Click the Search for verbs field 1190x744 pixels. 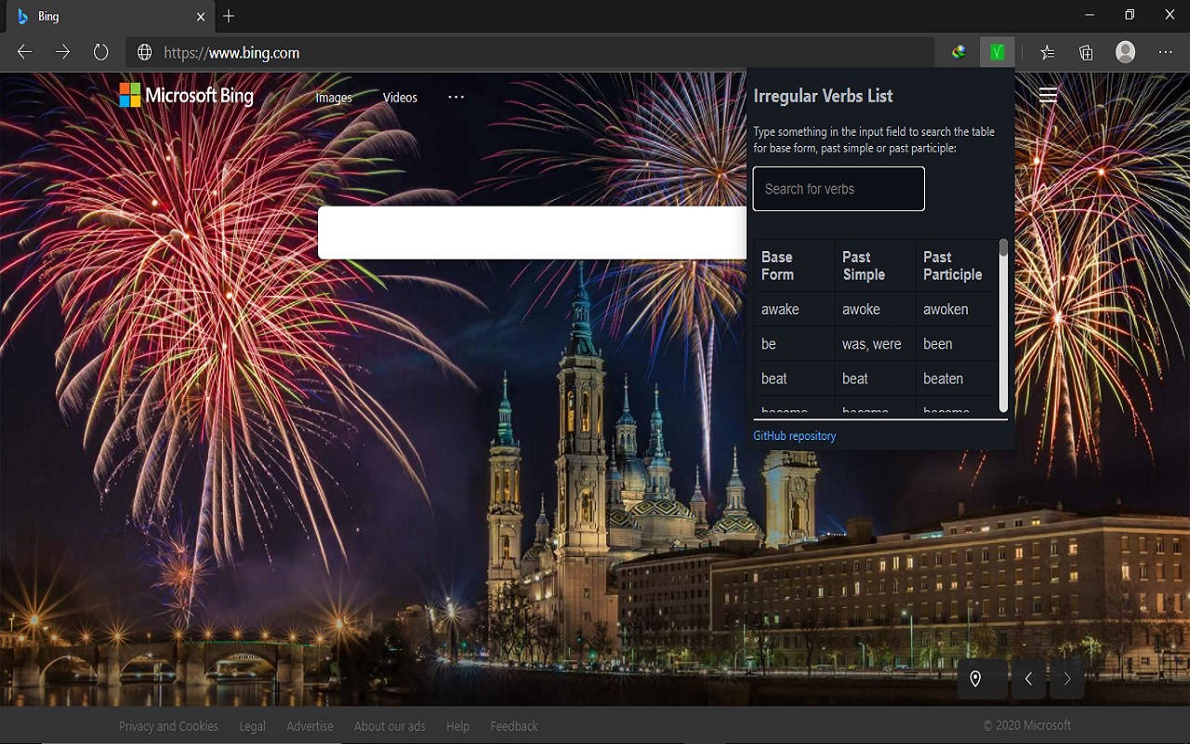(839, 189)
